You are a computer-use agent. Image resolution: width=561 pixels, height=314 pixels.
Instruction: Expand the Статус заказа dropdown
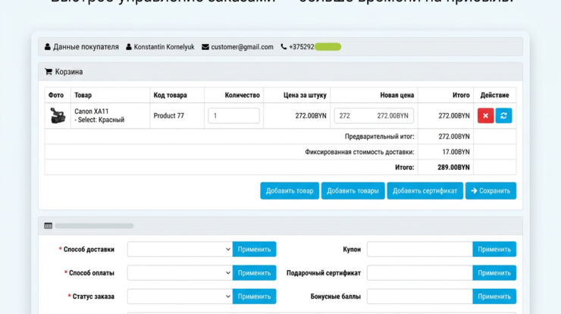pyautogui.click(x=180, y=297)
